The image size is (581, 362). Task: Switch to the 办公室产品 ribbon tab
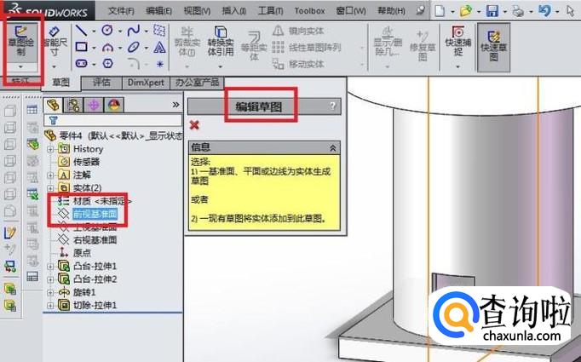(x=197, y=83)
